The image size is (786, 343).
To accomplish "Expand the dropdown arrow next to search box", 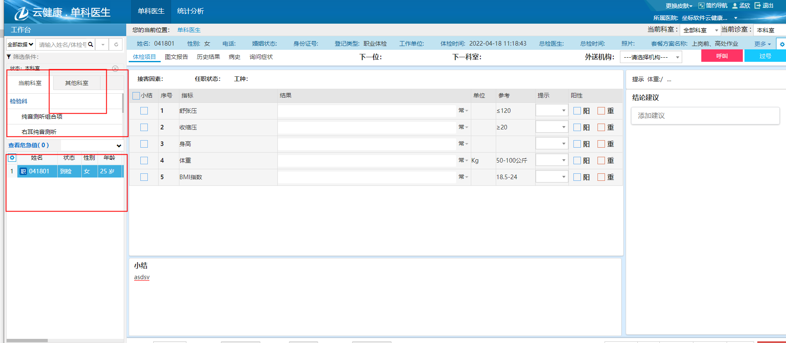I will point(103,44).
